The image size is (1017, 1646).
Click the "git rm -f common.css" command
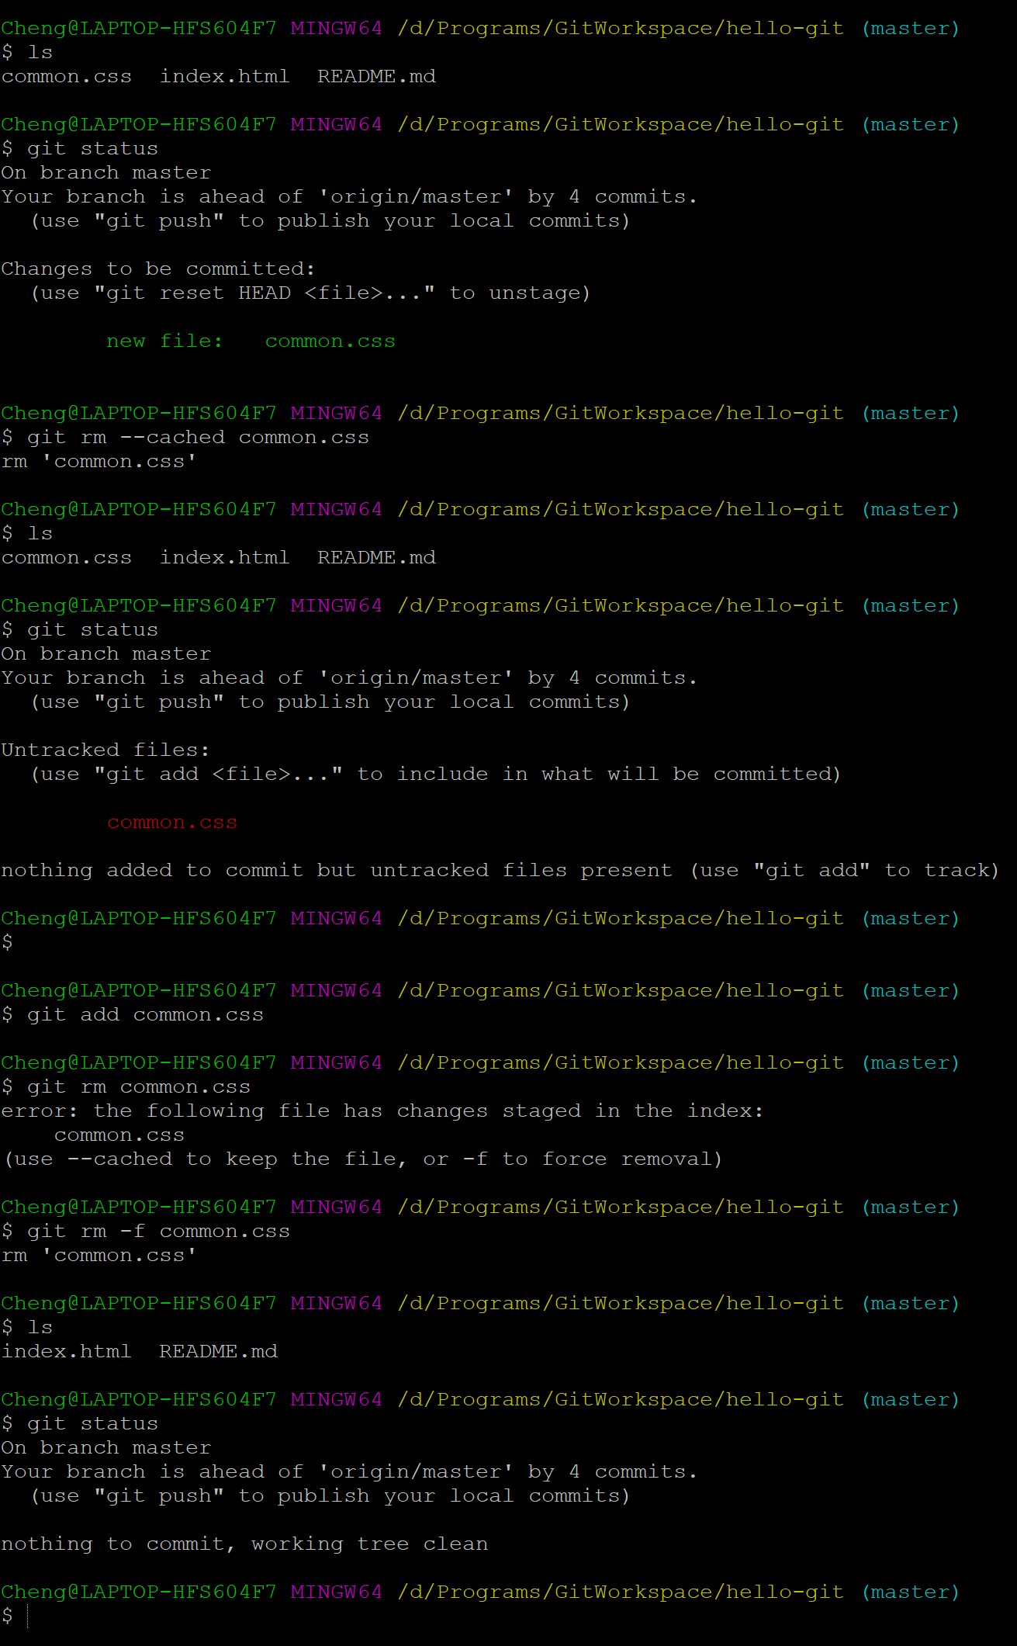(158, 1232)
